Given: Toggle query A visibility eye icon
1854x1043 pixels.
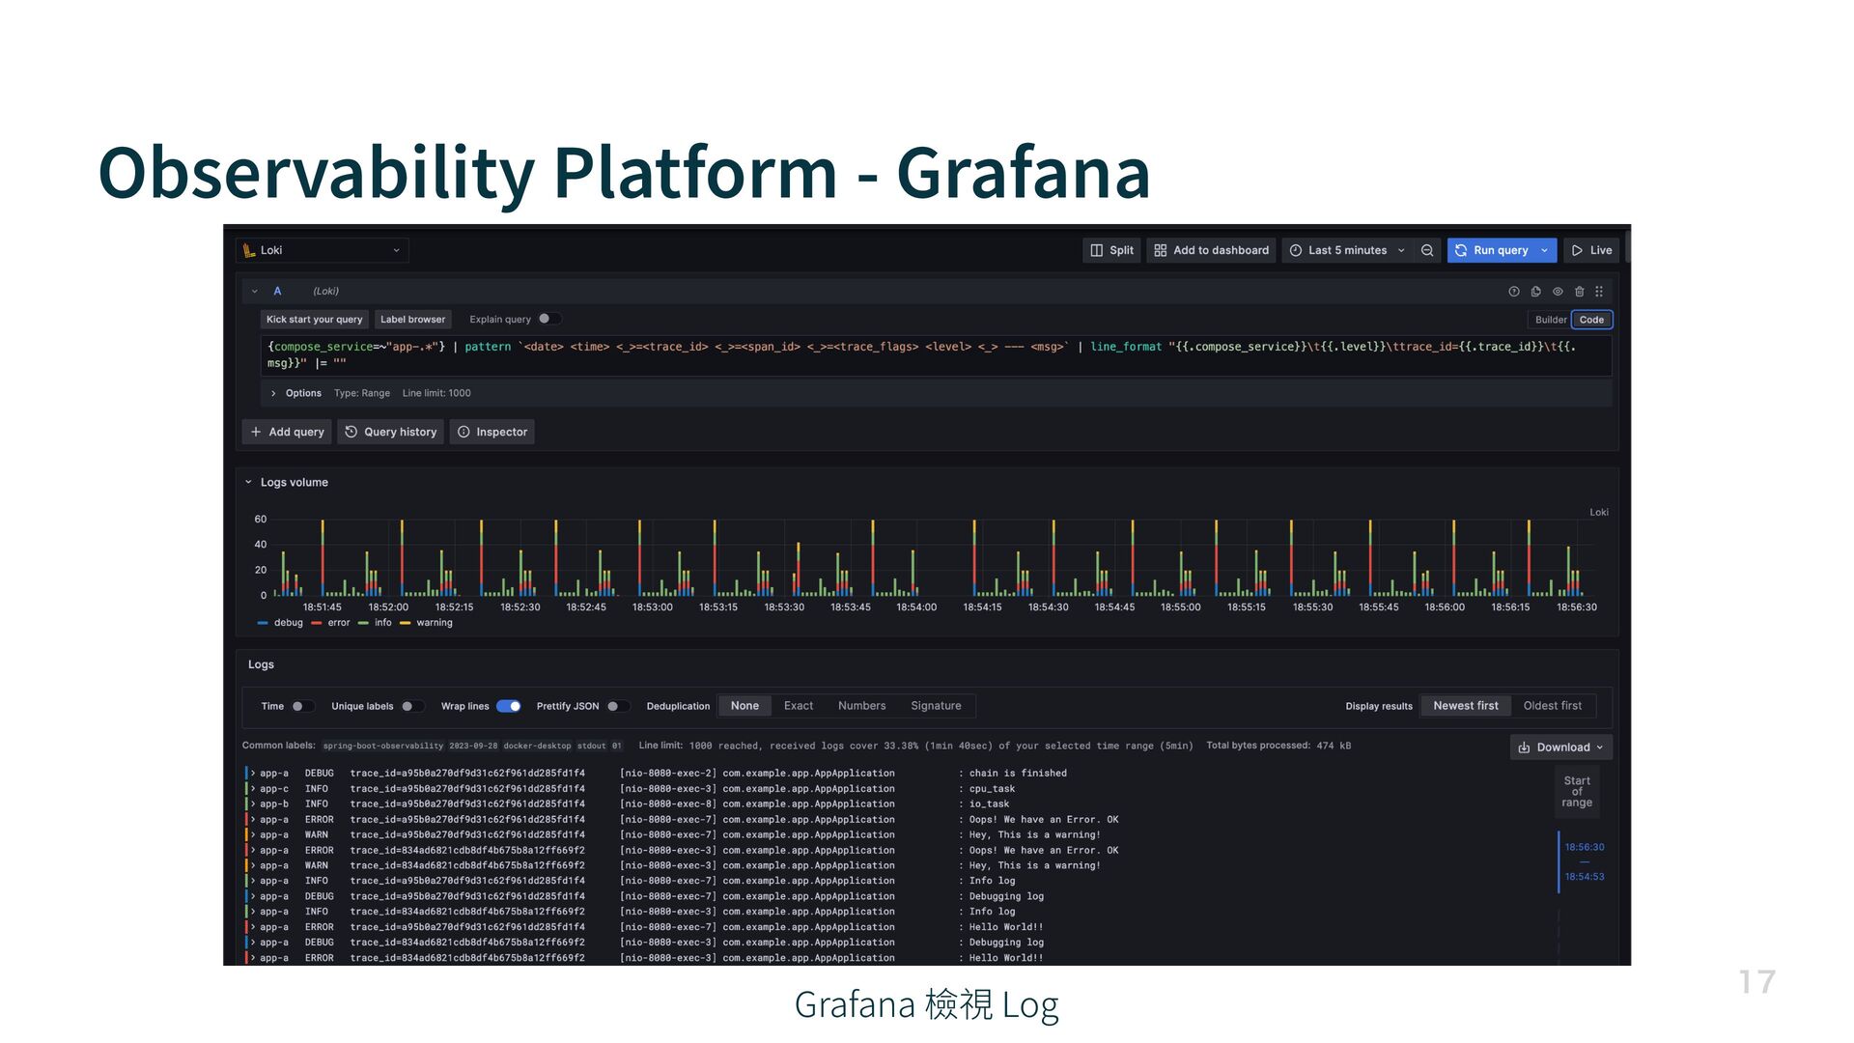Looking at the screenshot, I should [1558, 292].
